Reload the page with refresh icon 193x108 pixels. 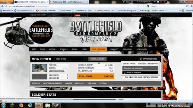click(144, 6)
